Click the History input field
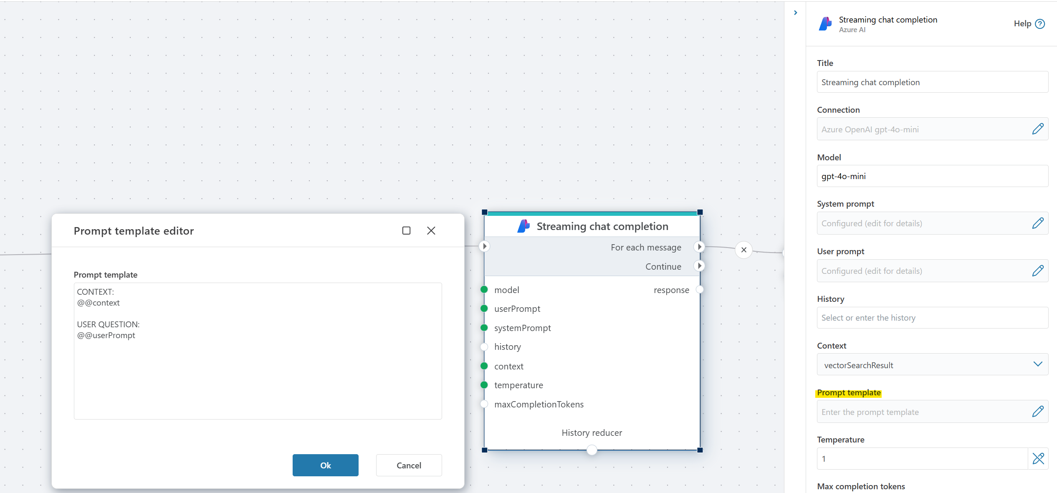The image size is (1057, 493). tap(932, 318)
